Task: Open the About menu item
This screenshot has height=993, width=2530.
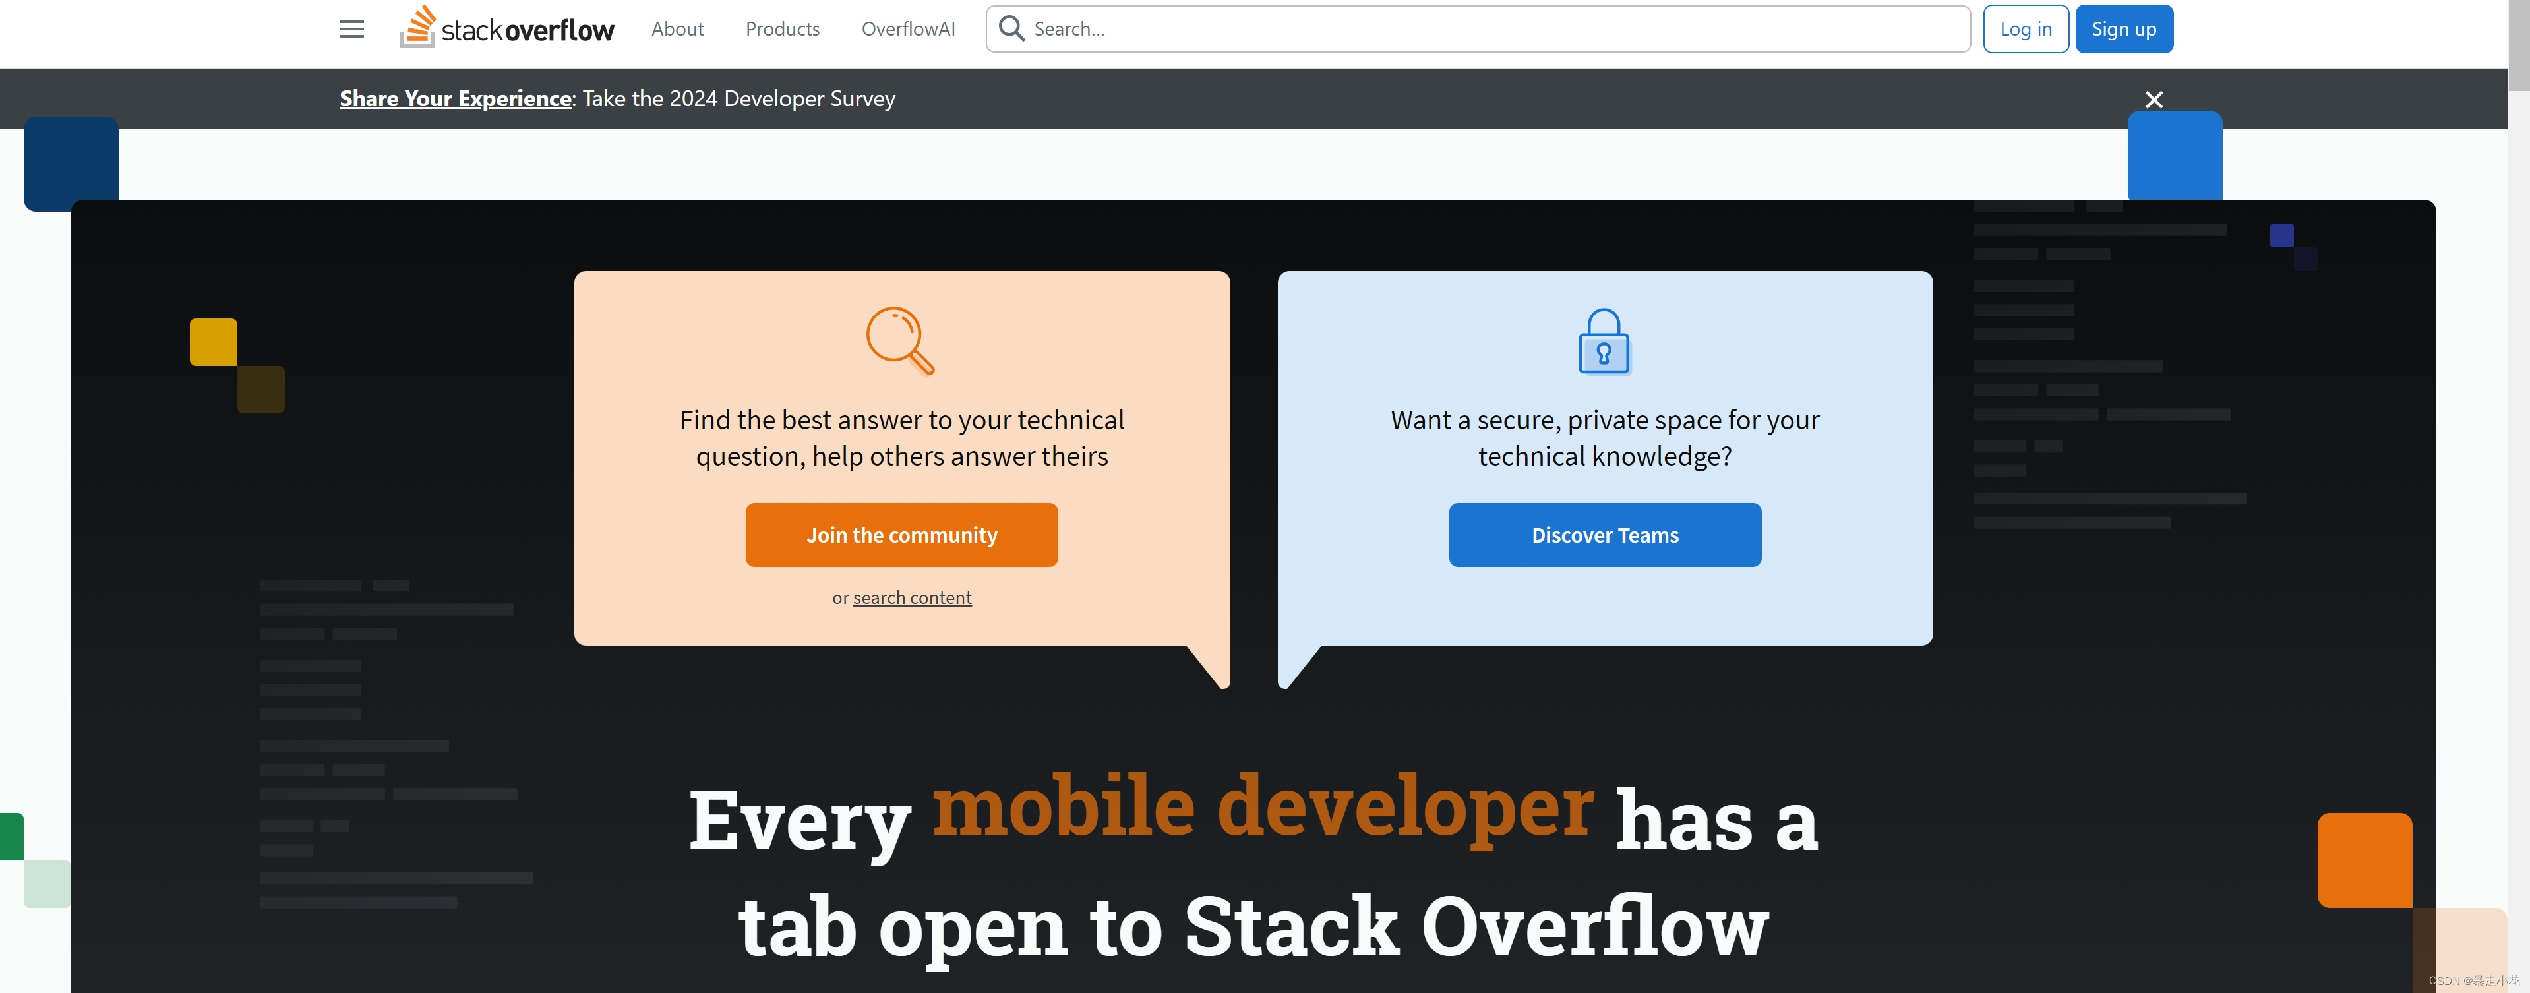Action: 677,30
